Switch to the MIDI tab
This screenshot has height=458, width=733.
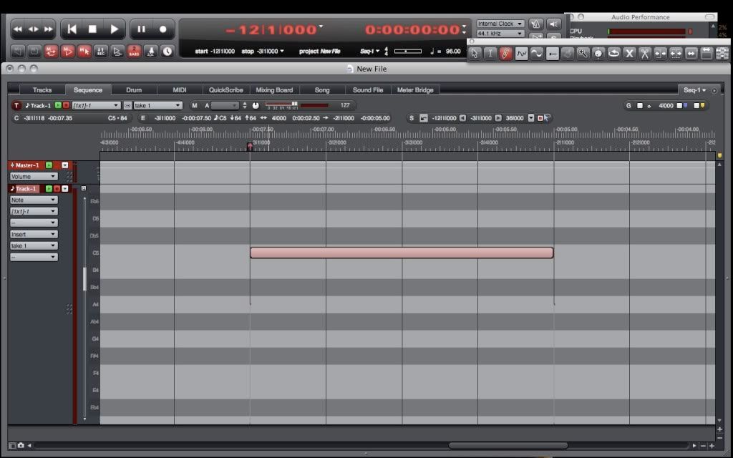[x=180, y=89]
